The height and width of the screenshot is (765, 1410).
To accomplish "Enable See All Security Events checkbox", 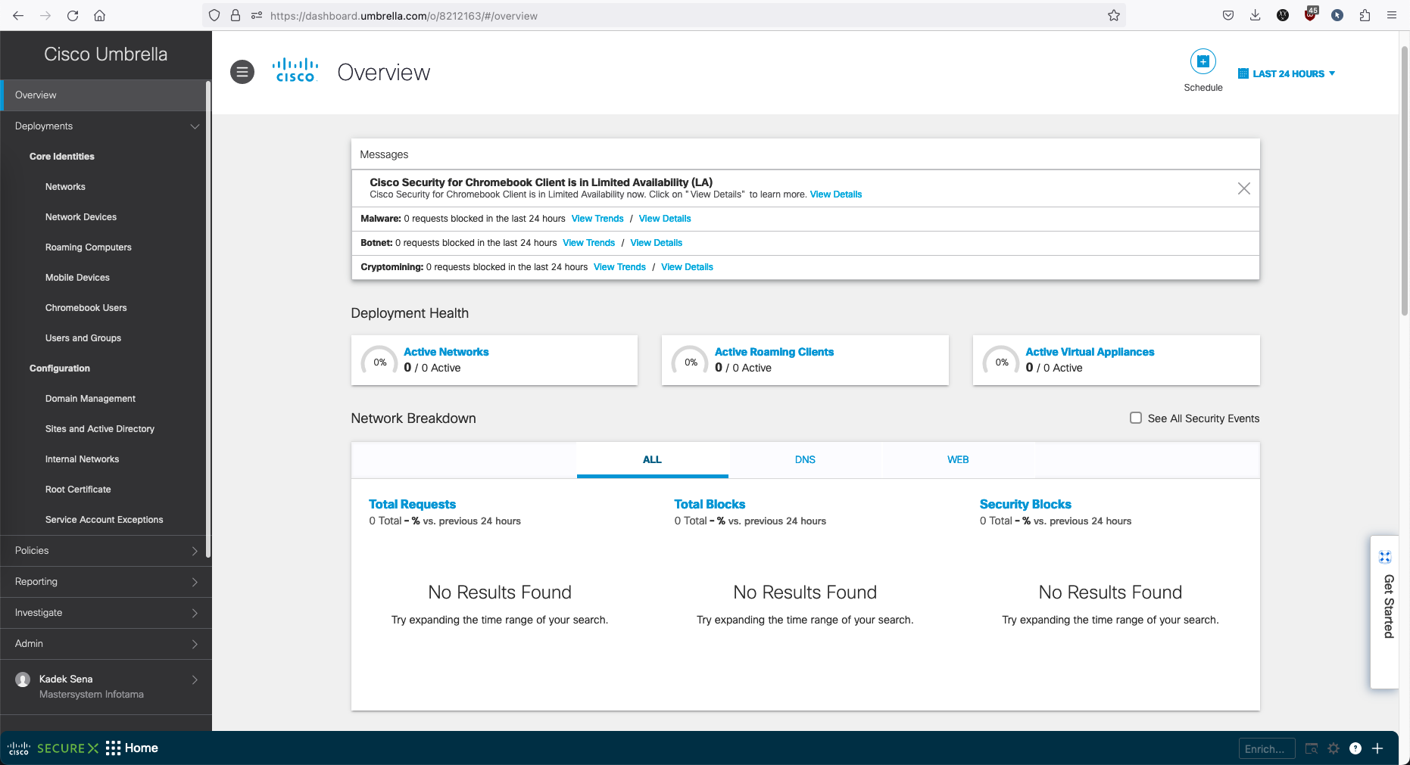I will tap(1136, 418).
